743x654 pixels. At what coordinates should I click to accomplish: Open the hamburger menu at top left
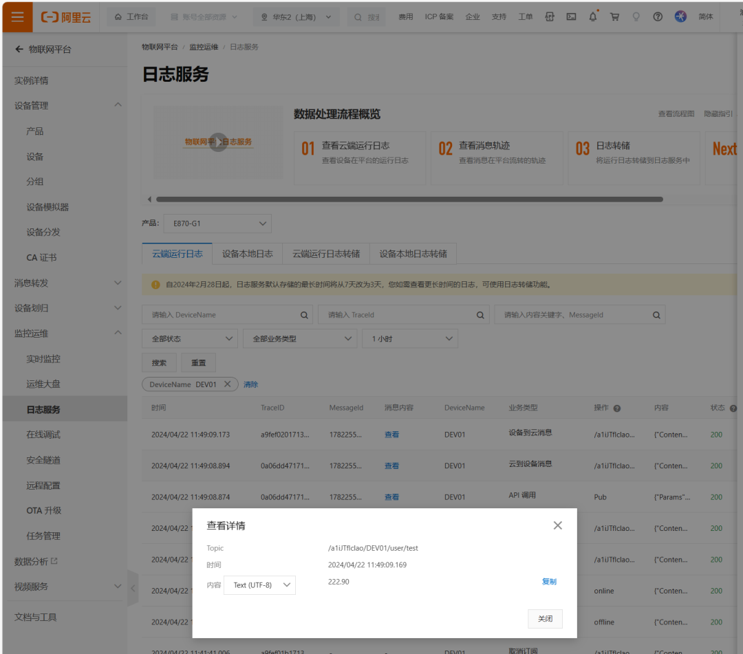17,17
